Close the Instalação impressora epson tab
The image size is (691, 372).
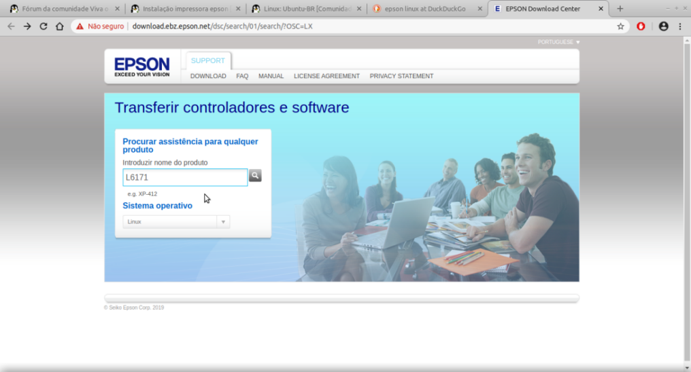click(x=238, y=8)
